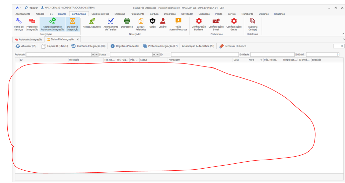Focus the ID filter input field
345x183 pixels.
tap(205, 54)
